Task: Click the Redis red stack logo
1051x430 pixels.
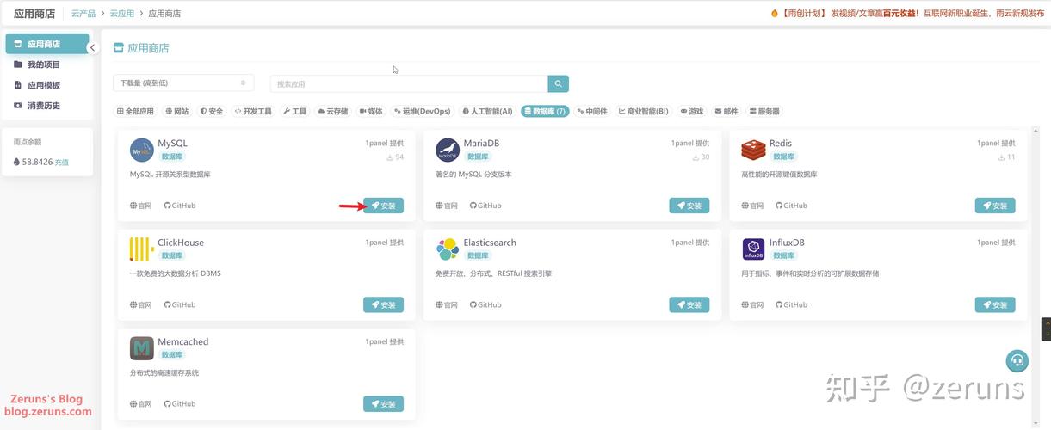Action: tap(753, 150)
